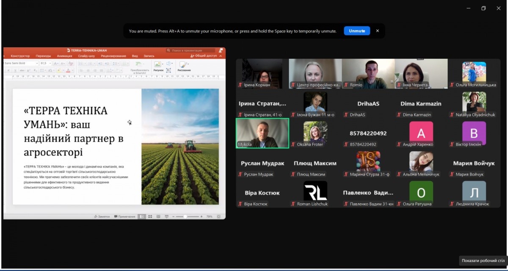Click the search in presentation field

190,50
